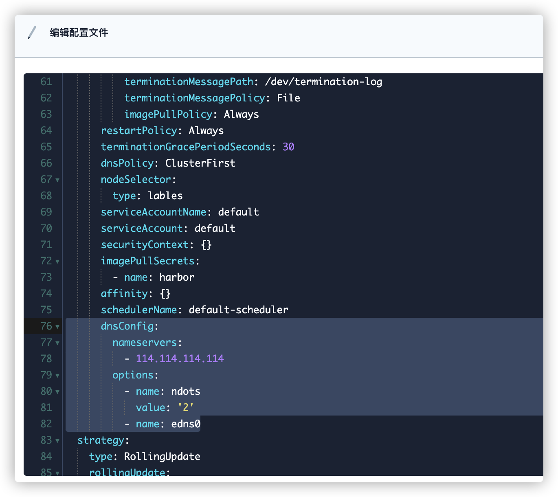Click the nameservers key
558x497 pixels.
(x=145, y=342)
